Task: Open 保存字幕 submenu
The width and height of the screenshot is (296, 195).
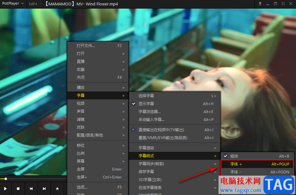Action: coord(175,172)
